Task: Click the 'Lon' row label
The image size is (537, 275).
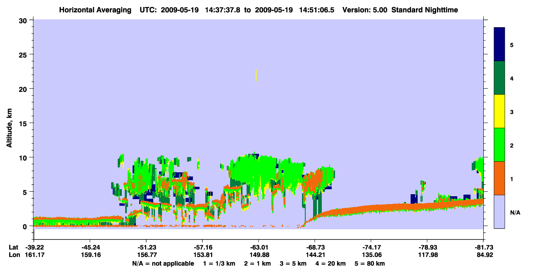Action: click(x=14, y=255)
